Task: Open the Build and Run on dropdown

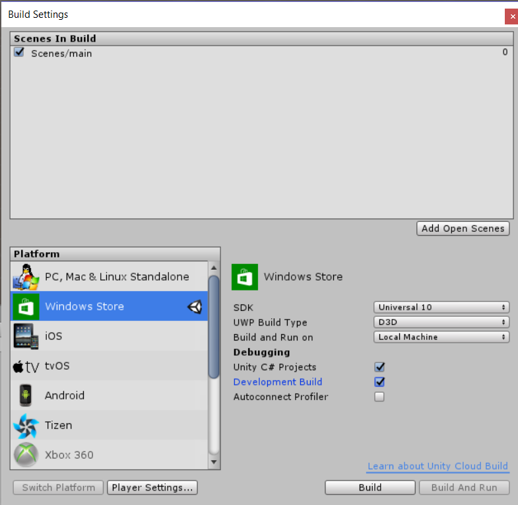Action: point(441,337)
